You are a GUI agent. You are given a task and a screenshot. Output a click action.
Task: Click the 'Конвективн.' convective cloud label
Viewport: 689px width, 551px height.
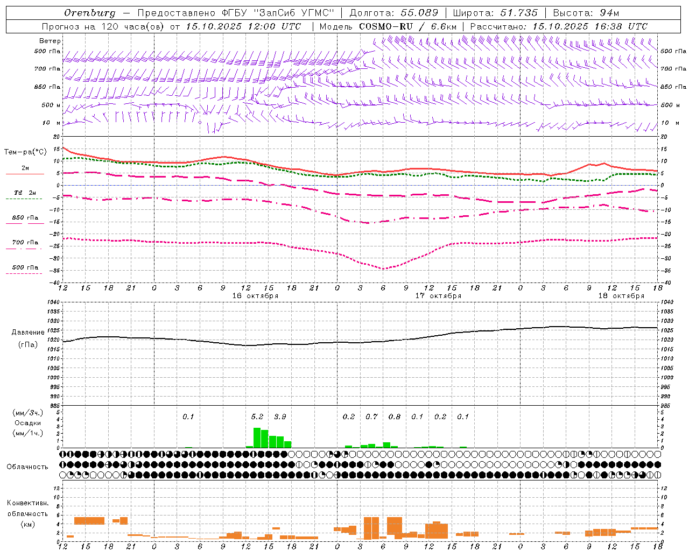(27, 503)
